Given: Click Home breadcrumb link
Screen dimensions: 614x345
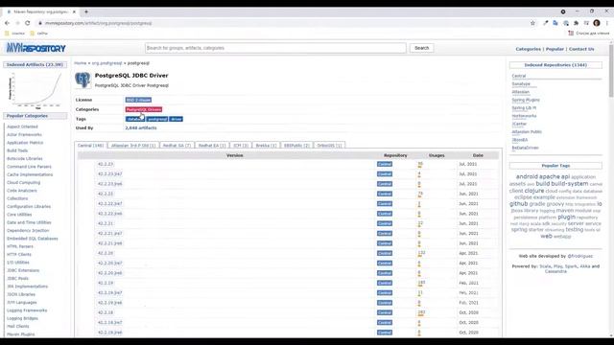Looking at the screenshot, I should [x=81, y=63].
